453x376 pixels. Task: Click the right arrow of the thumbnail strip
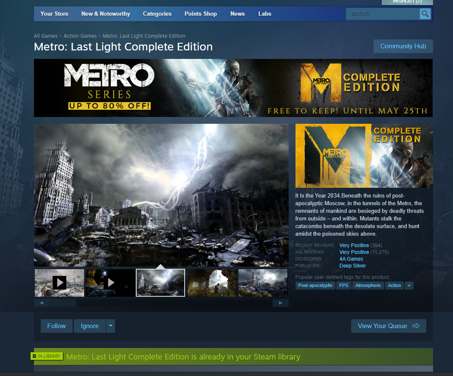(x=281, y=303)
